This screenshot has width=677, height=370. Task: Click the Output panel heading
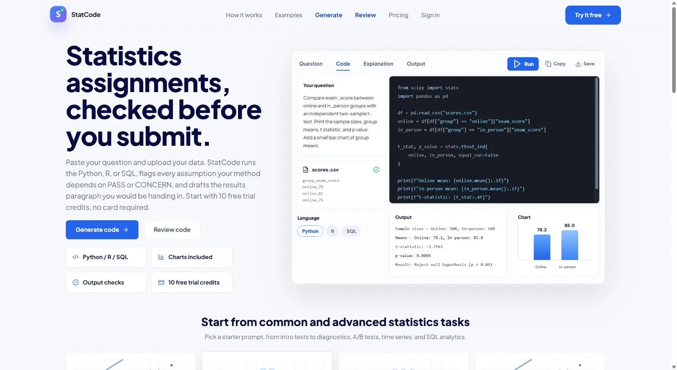pyautogui.click(x=403, y=217)
